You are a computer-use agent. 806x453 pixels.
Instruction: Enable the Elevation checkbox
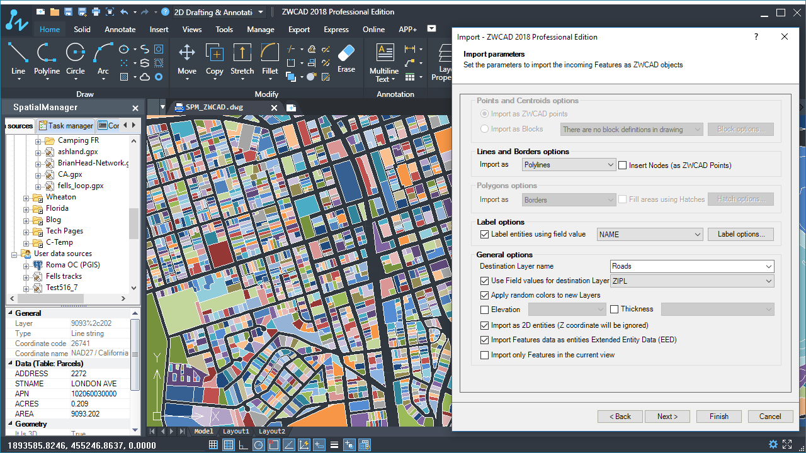point(484,310)
